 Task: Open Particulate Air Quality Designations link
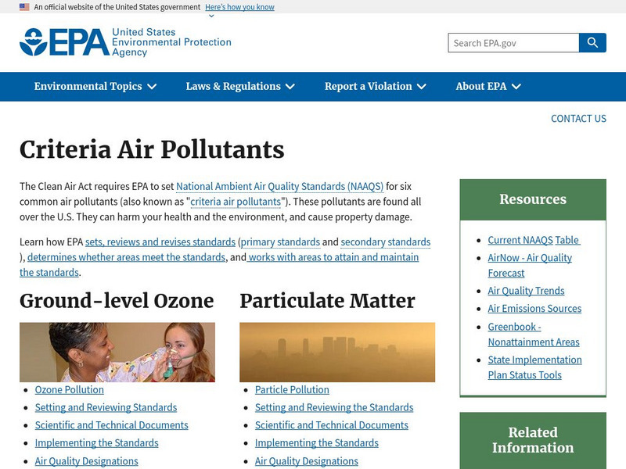pyautogui.click(x=307, y=461)
